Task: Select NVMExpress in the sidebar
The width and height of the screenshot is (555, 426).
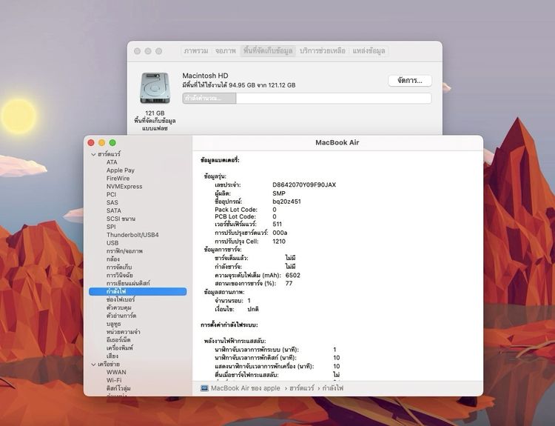Action: pos(124,187)
